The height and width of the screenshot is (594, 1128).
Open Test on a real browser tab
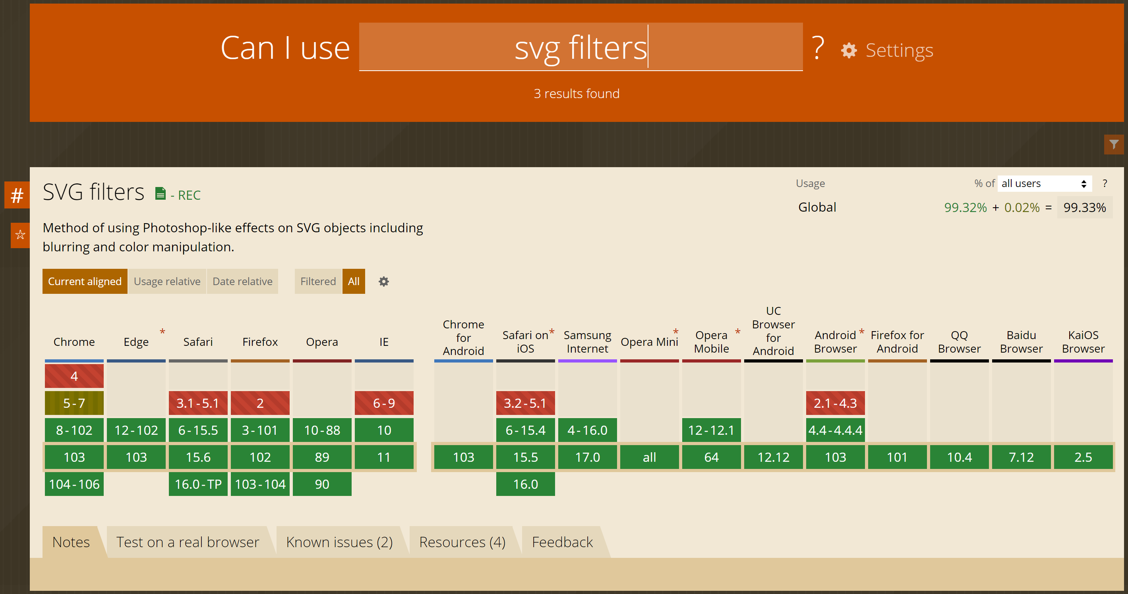click(188, 542)
